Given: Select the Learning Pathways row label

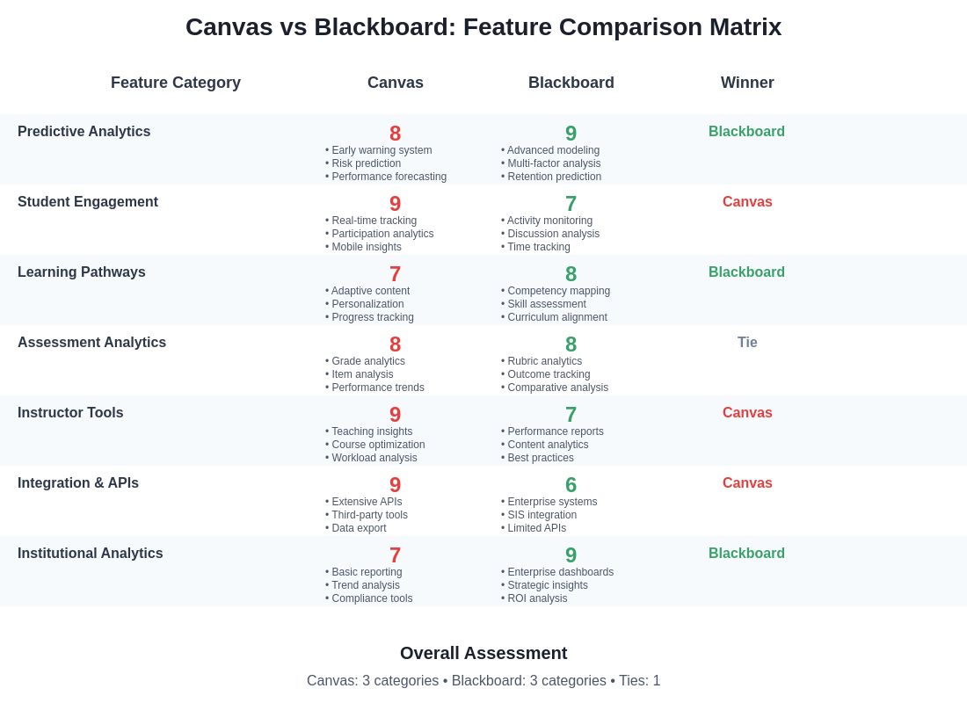Looking at the screenshot, I should pos(82,272).
